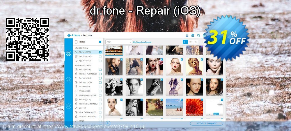Click the Frank device phone icon
Image resolution: width=291 pixels, height=131 pixels.
[x=76, y=42]
